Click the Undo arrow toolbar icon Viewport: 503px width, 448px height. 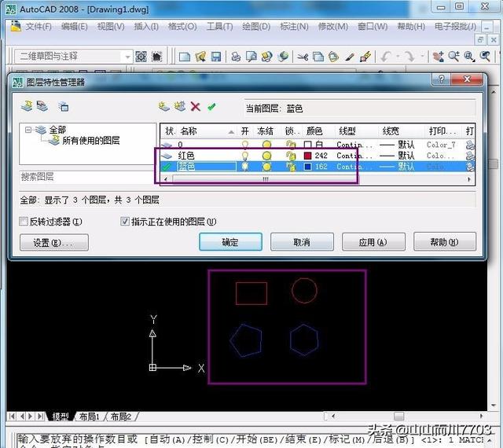click(x=386, y=57)
